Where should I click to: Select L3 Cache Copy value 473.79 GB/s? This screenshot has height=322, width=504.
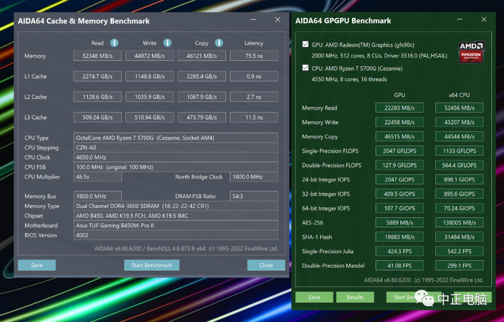pyautogui.click(x=202, y=117)
